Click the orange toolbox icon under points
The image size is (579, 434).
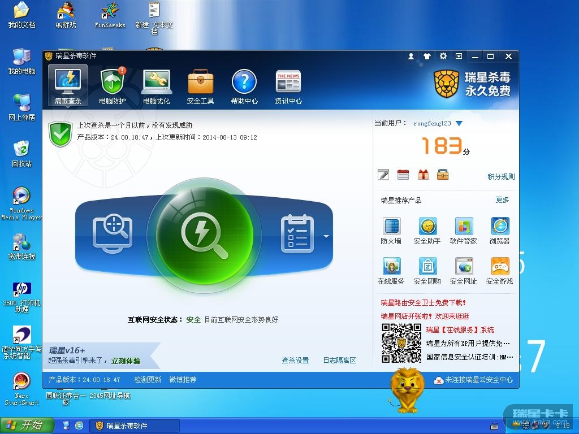[x=443, y=174]
